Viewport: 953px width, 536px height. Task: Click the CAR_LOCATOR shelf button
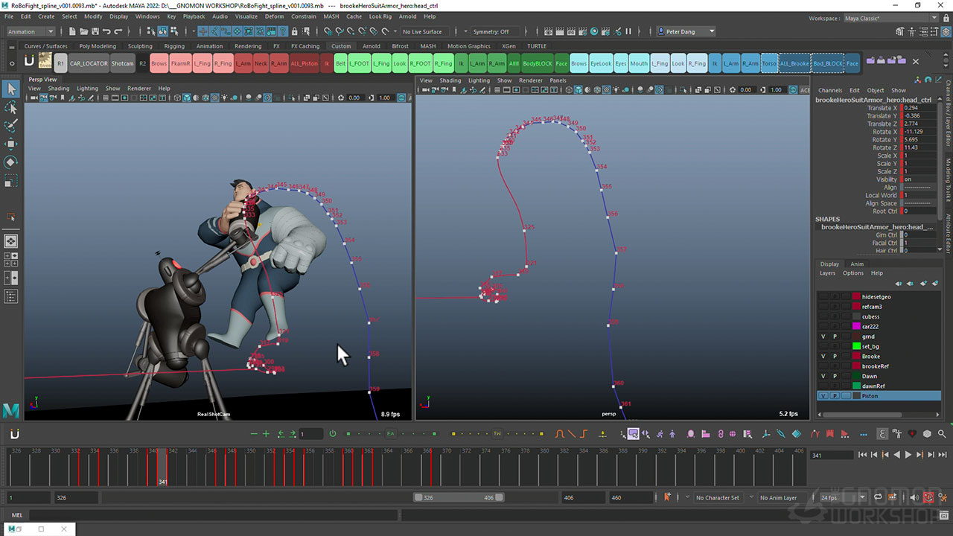[x=89, y=63]
